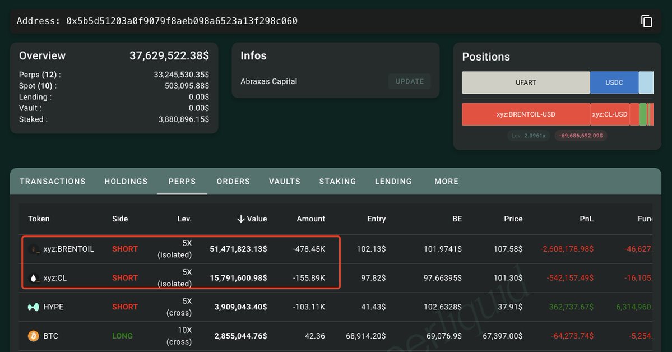Click the orange BTC coin icon
This screenshot has height=352, width=672.
tap(34, 336)
